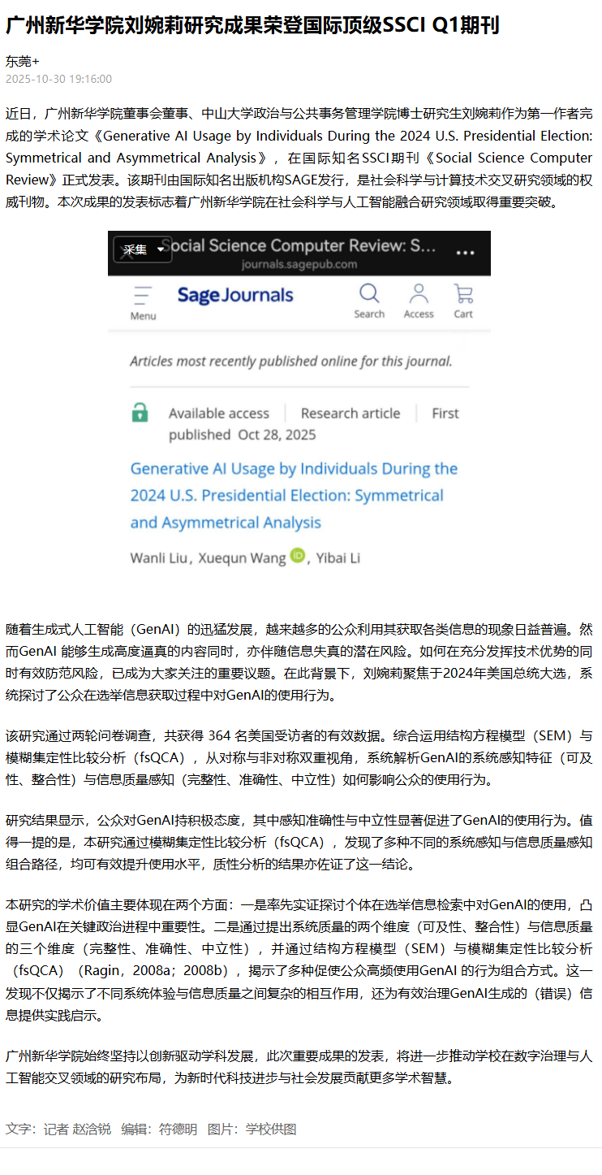Click the Cart icon
The height and width of the screenshot is (1175, 602).
pyautogui.click(x=463, y=293)
